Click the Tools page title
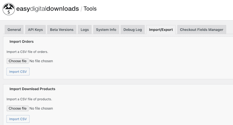 click(x=90, y=9)
